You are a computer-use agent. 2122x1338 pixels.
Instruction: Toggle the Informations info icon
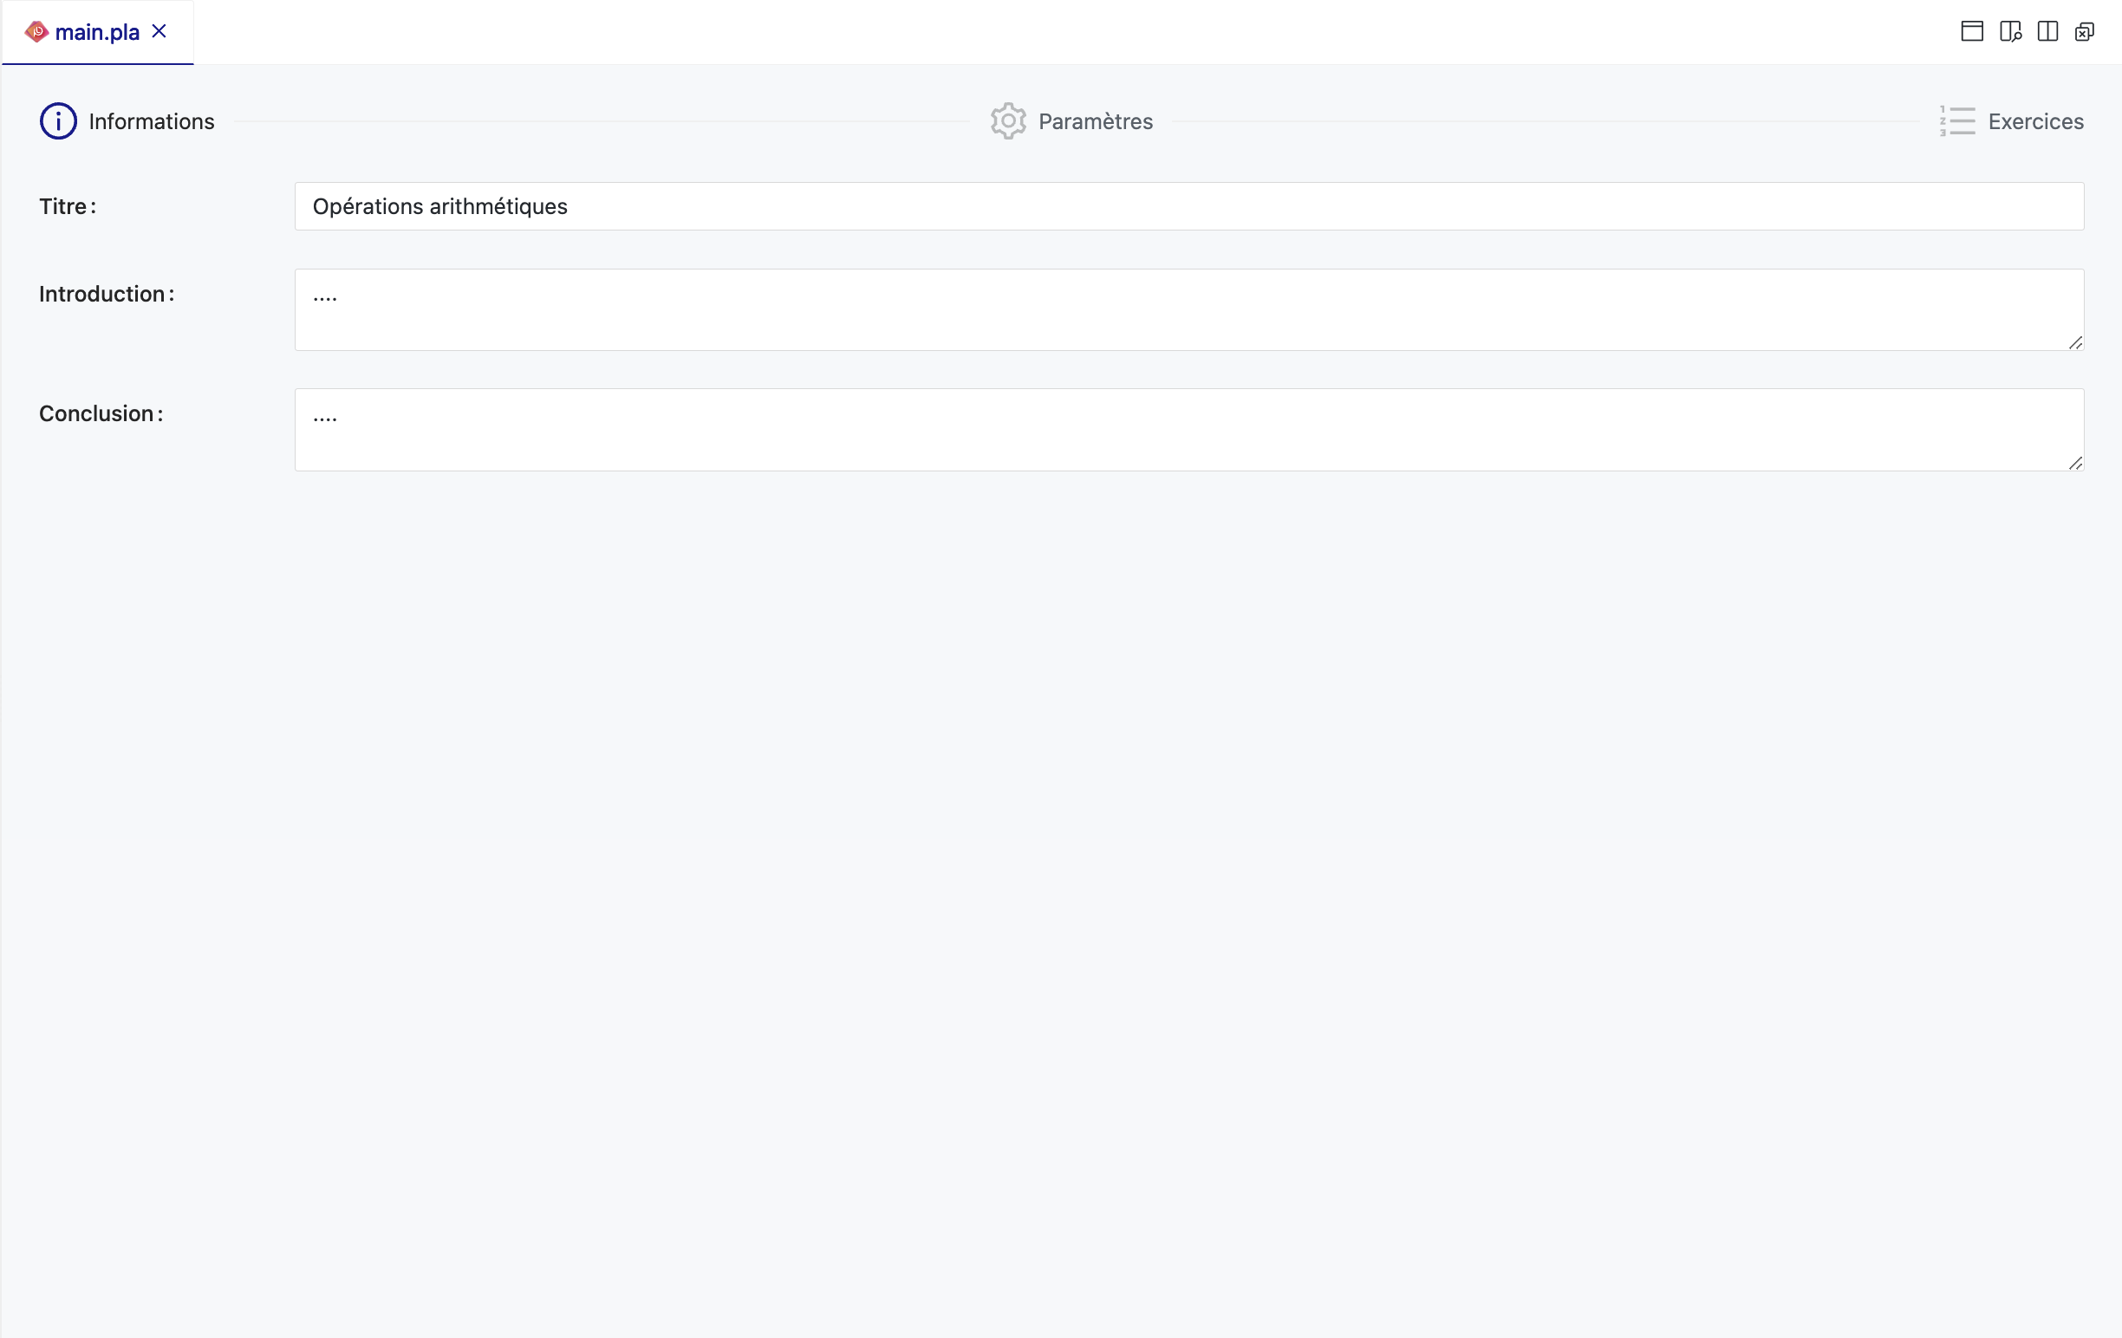[57, 120]
